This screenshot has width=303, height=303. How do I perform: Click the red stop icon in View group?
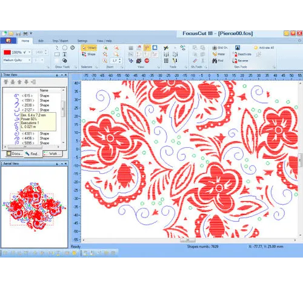click(x=147, y=61)
